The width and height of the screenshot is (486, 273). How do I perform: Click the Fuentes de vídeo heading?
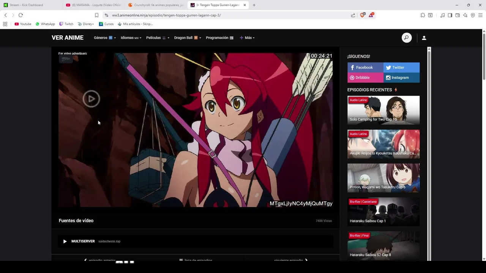76,221
